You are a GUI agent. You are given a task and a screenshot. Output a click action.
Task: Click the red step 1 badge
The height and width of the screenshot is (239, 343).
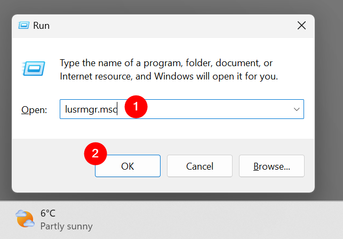(135, 106)
